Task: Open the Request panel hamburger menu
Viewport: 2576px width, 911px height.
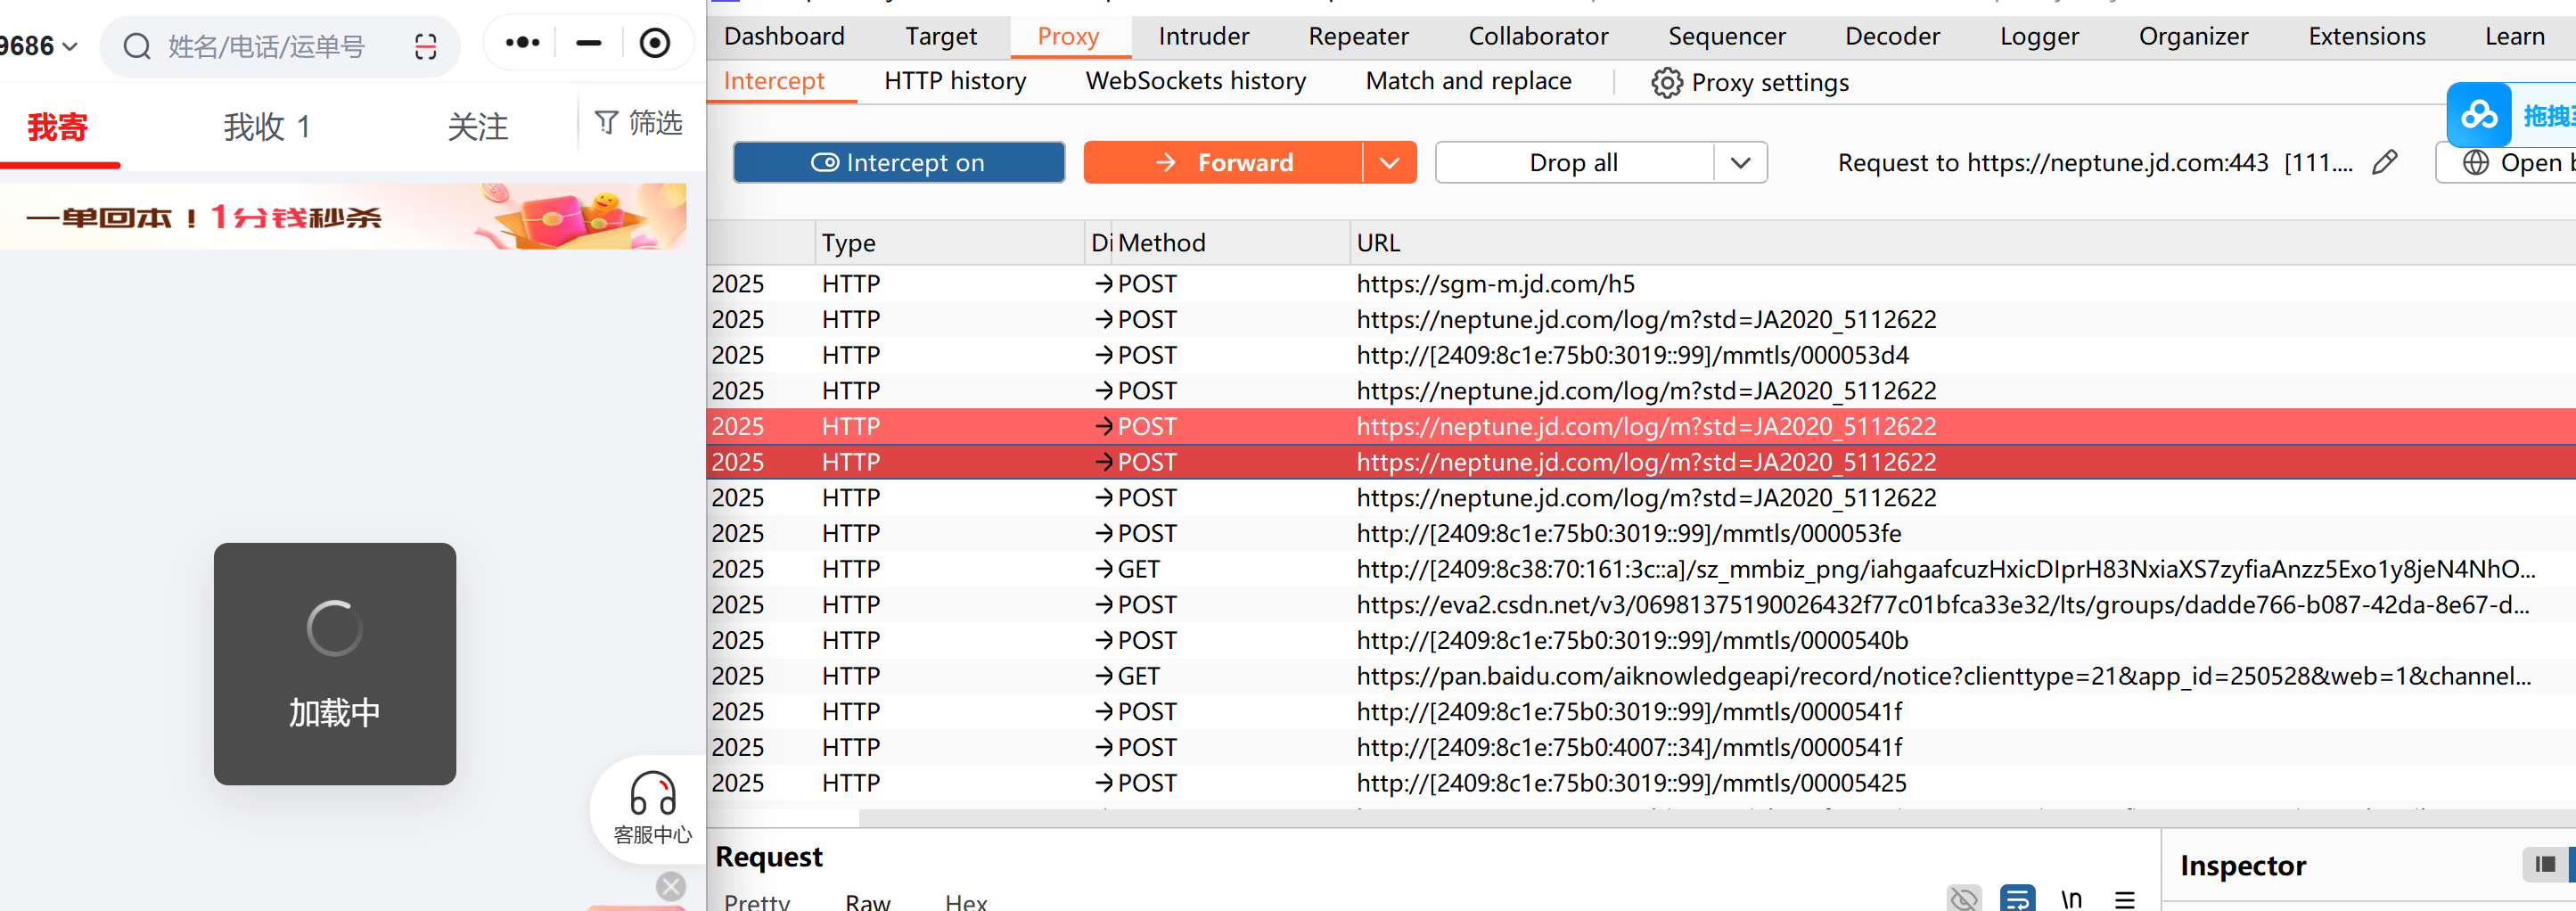Action: tap(2125, 899)
